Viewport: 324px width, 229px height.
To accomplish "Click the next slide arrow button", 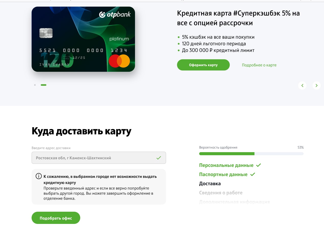I will point(317,85).
